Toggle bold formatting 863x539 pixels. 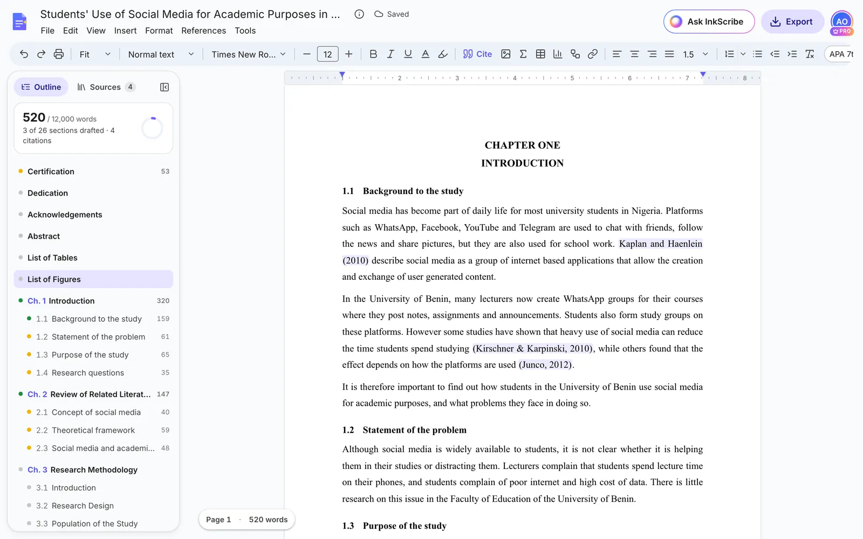[x=373, y=54]
